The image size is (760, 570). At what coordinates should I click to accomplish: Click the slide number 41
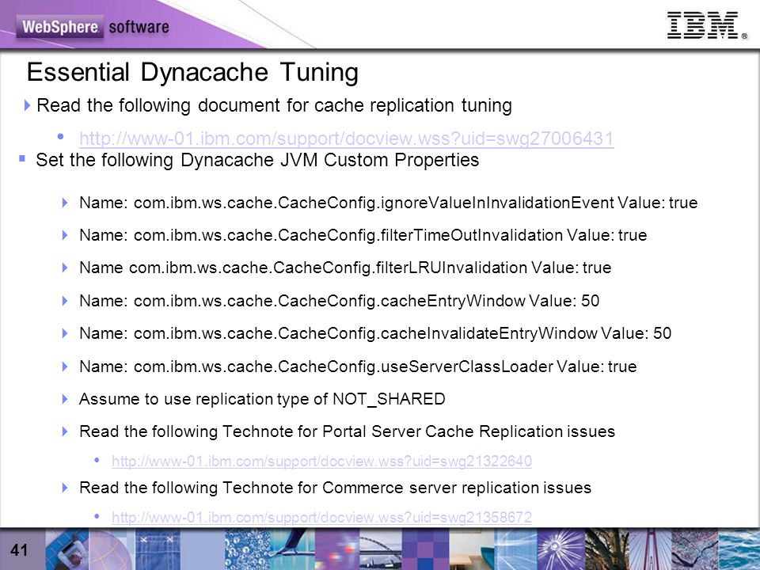19,550
